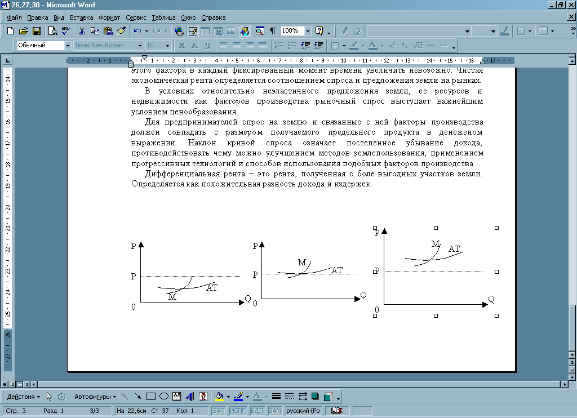Insert text box
The image size is (577, 418).
pos(176,397)
